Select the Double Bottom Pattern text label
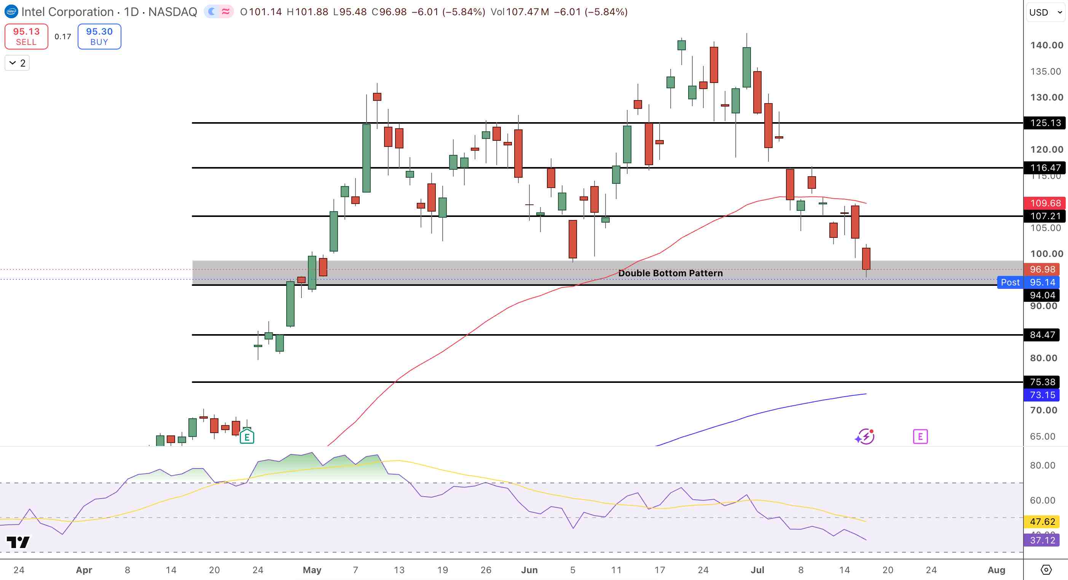Viewport: 1068px width, 580px height. coord(670,273)
